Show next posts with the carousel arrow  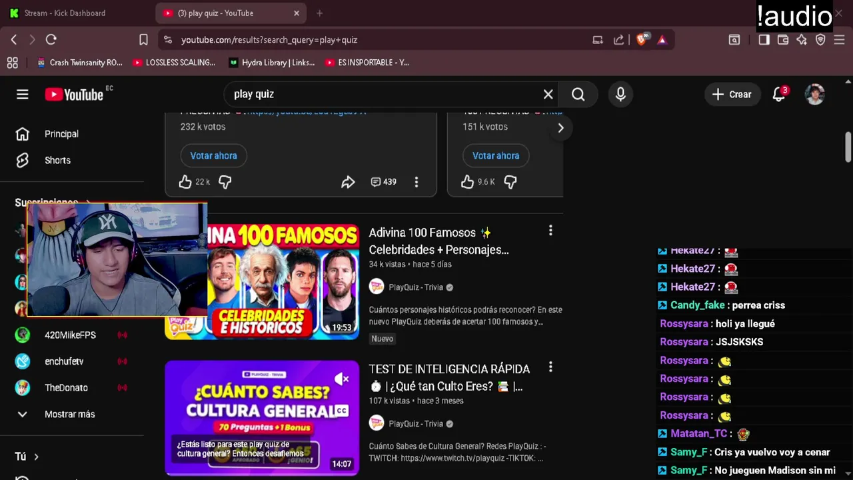click(560, 128)
